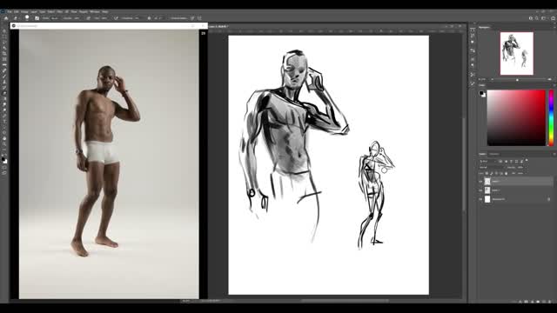Select the Crop tool
This screenshot has height=313, width=557.
(x=4, y=54)
